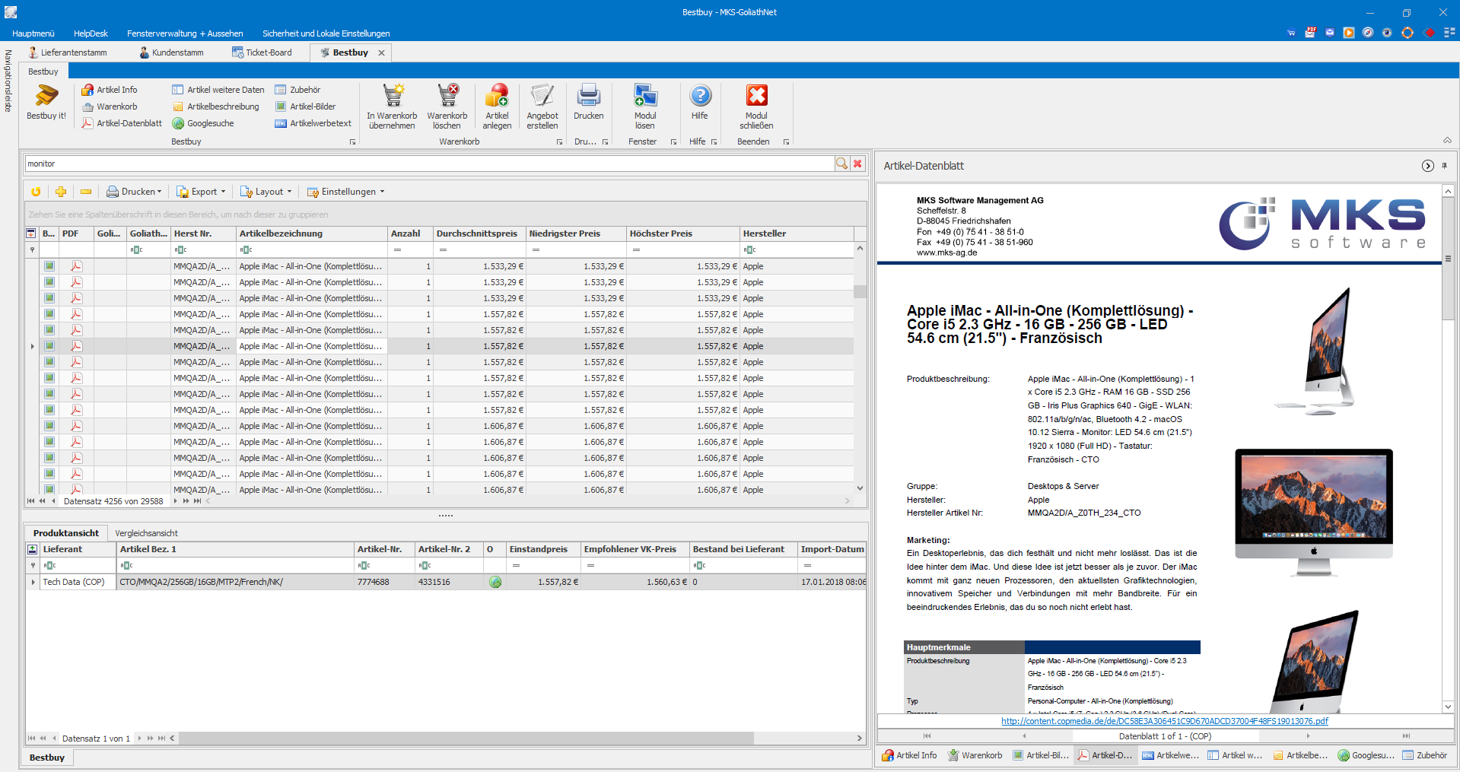Pin the Artikel-Datenblatt panel
Screen dimensions: 1460x772
point(1444,166)
